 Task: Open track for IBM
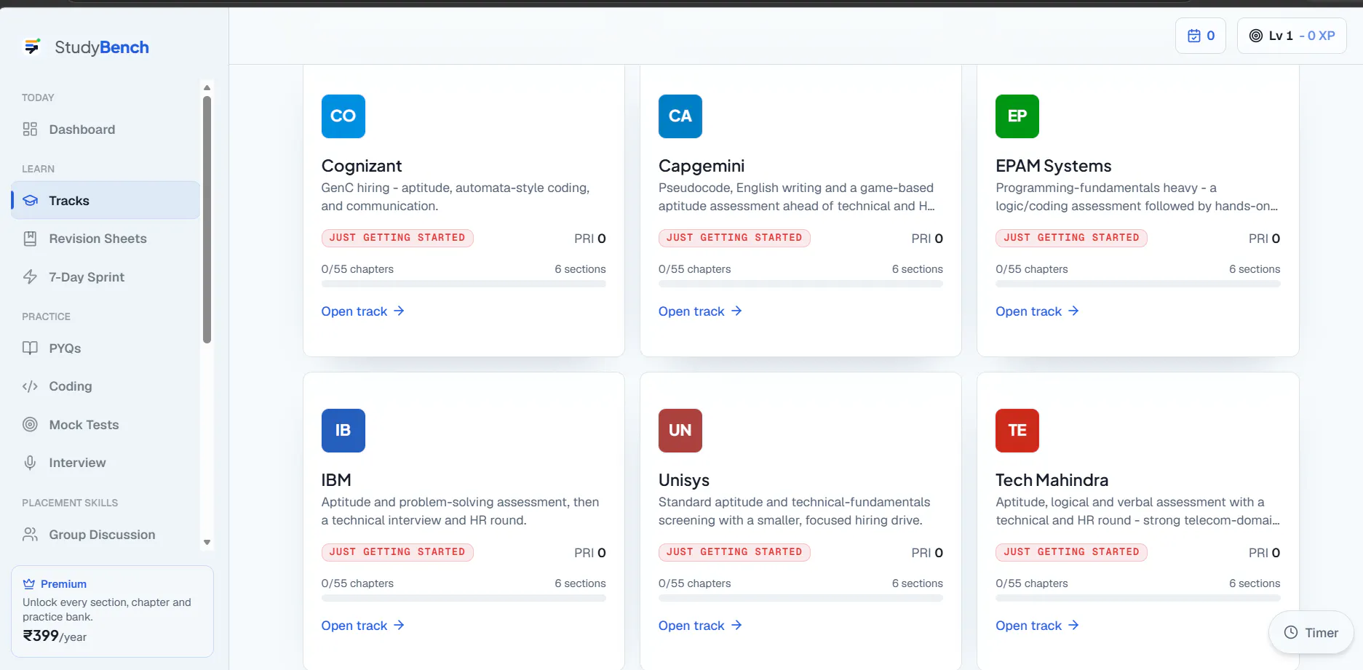[362, 626]
